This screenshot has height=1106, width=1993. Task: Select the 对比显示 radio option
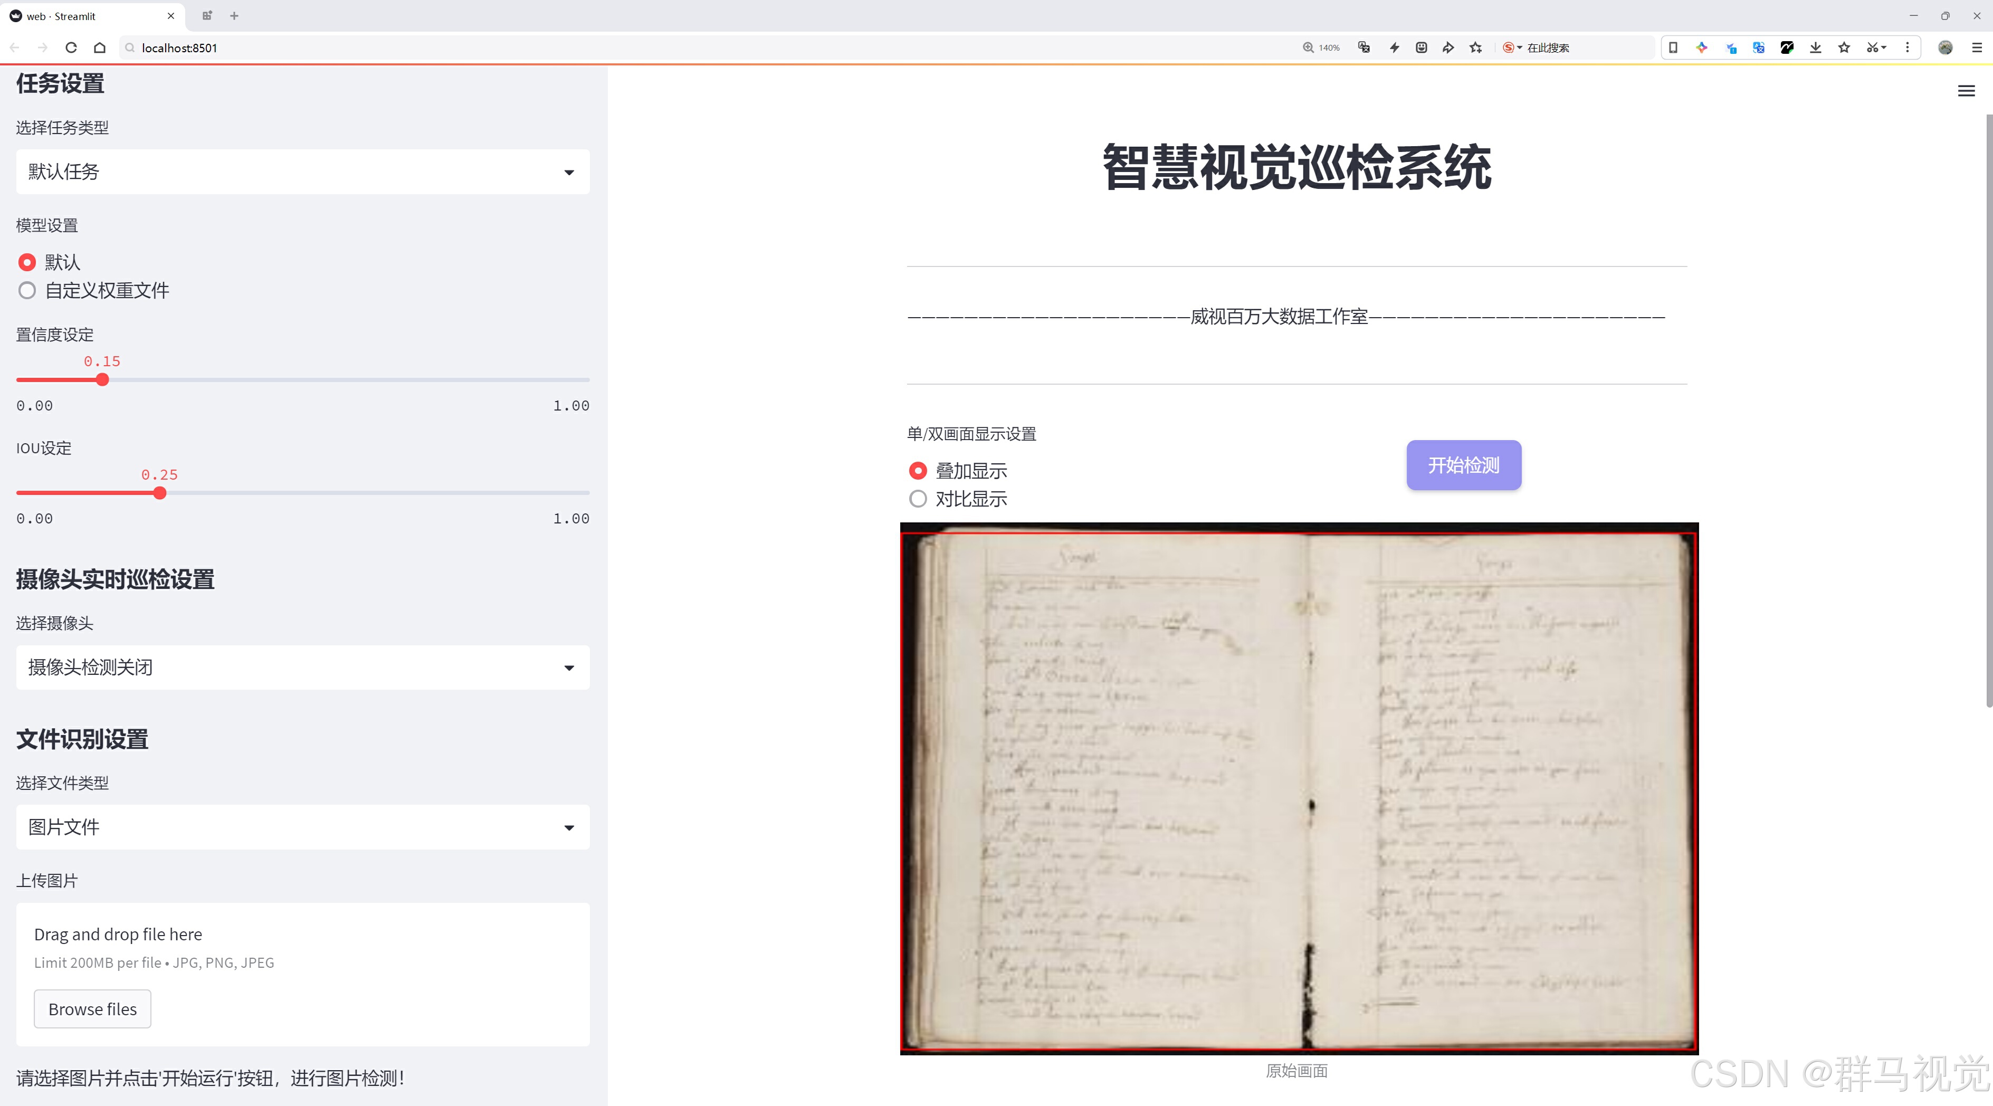(x=918, y=499)
